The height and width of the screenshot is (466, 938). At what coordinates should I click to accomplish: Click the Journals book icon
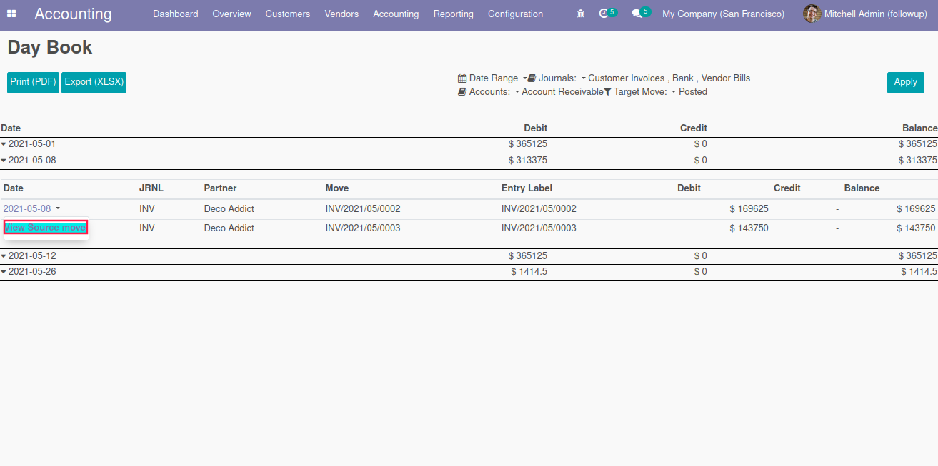pyautogui.click(x=532, y=78)
